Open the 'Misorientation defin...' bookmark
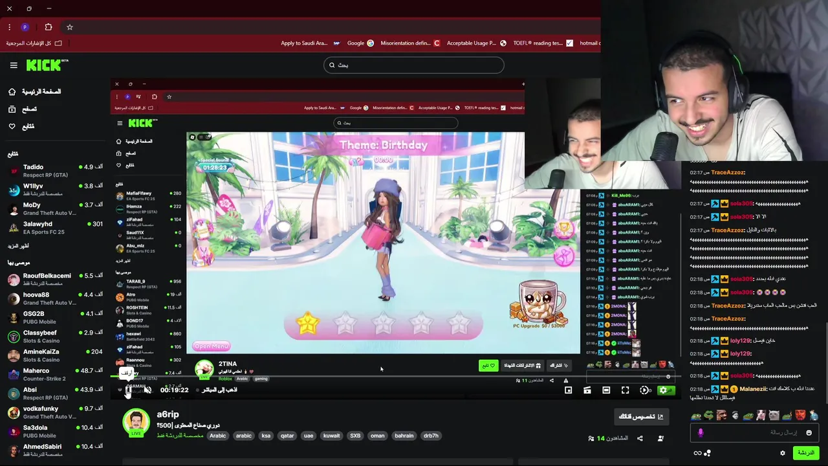Image resolution: width=828 pixels, height=466 pixels. pos(410,43)
